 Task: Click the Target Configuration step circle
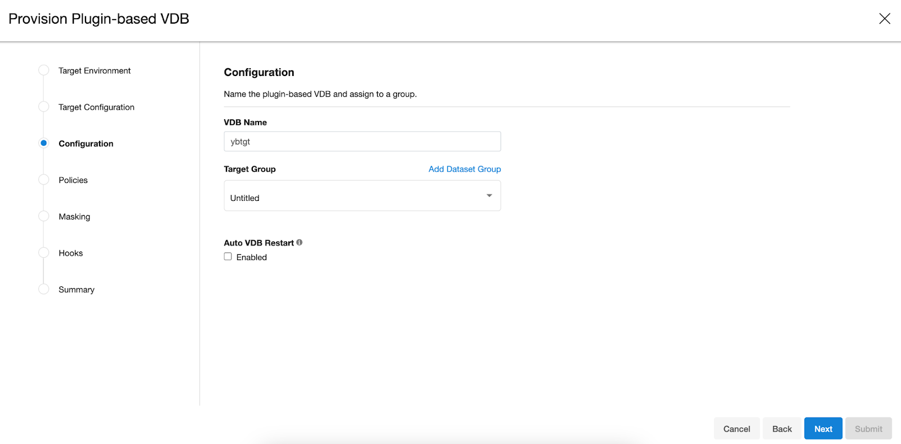43,107
